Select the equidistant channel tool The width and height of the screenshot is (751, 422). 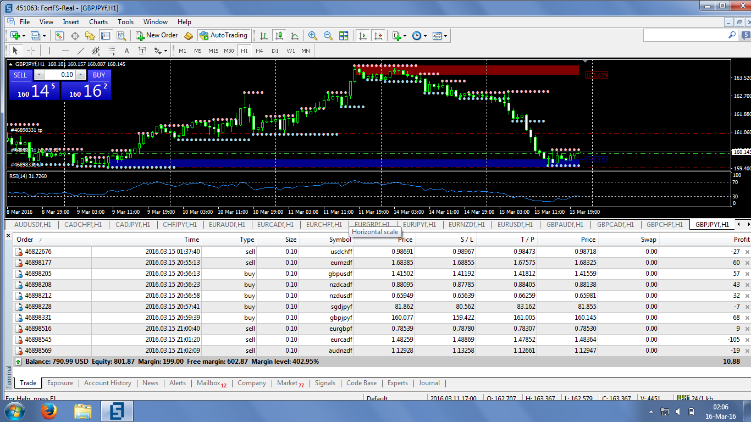click(x=96, y=51)
